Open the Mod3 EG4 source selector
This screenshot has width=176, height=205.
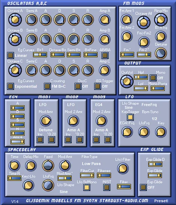[99, 105]
